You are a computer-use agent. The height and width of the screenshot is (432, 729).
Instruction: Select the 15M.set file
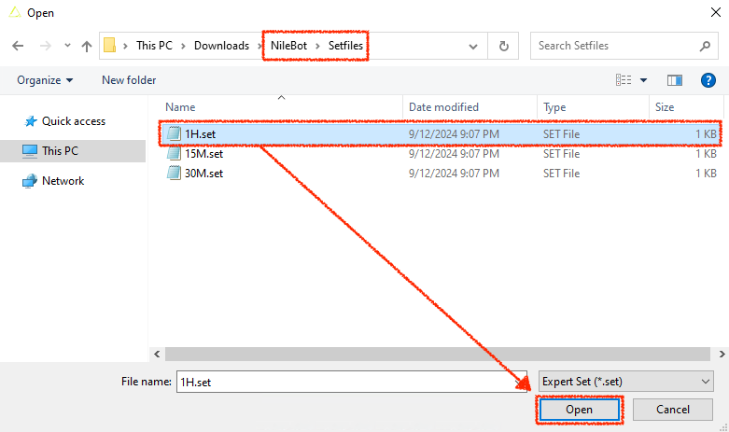pos(440,154)
